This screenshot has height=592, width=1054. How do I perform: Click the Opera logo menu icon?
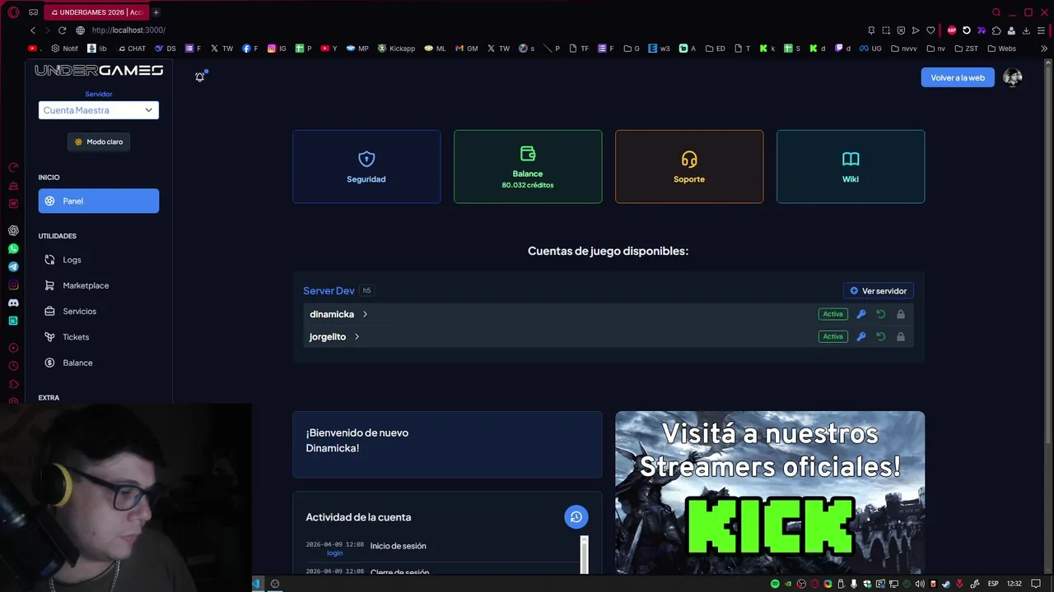click(13, 12)
